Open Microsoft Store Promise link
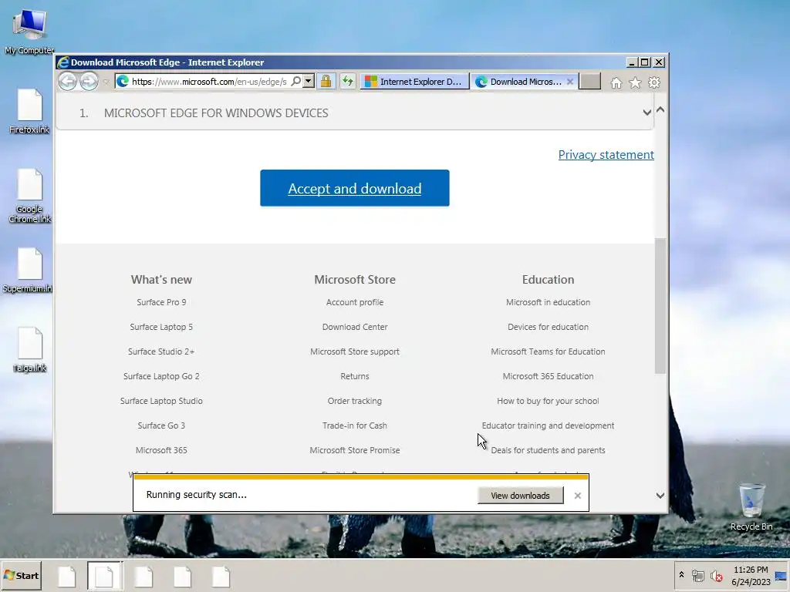This screenshot has height=592, width=790. pos(355,450)
